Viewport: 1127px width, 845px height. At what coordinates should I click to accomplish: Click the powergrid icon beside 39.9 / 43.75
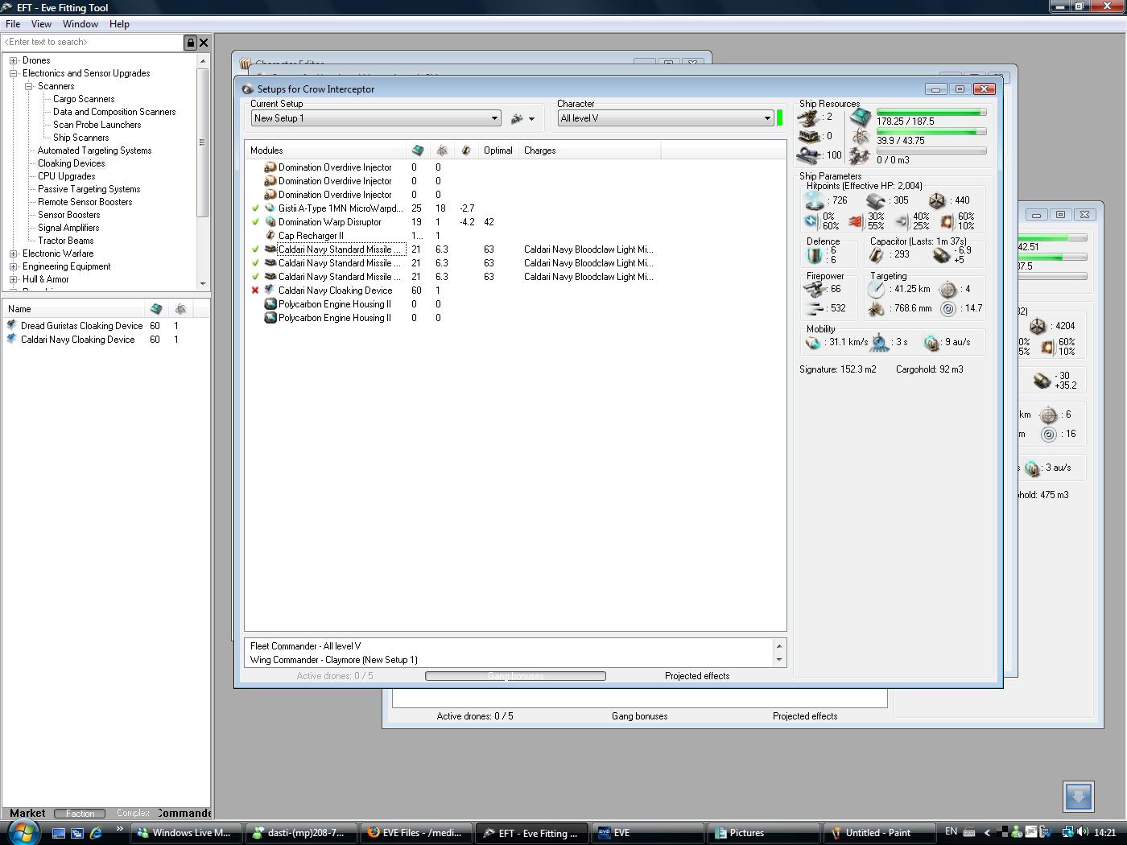coord(860,138)
